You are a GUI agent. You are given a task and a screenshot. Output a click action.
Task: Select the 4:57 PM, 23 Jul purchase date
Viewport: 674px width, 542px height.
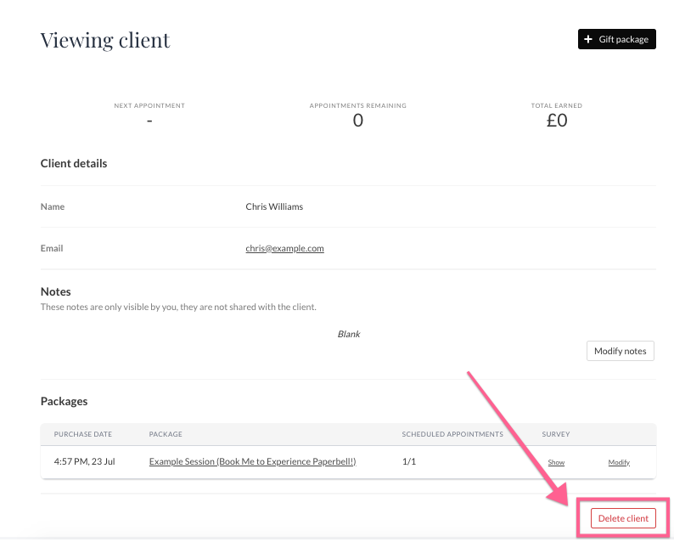pyautogui.click(x=83, y=462)
